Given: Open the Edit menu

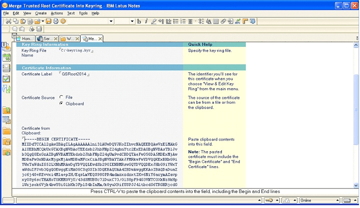Looking at the screenshot, I should pyautogui.click(x=16, y=13).
